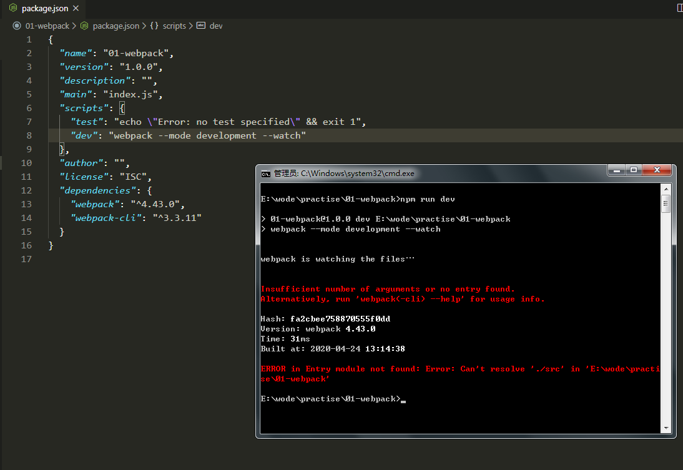Expand the chevron after 01-webpack breadcrumb
This screenshot has height=470, width=683.
tap(74, 26)
